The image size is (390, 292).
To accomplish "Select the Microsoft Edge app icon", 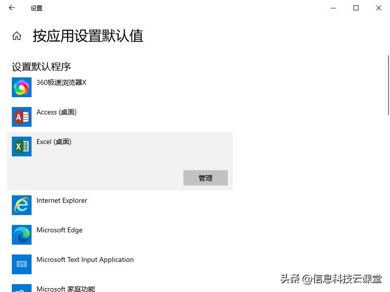I will [22, 235].
